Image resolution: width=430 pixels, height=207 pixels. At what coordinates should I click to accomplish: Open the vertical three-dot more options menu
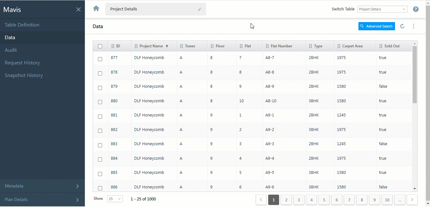tap(414, 26)
